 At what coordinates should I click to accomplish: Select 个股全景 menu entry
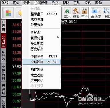[x=41, y=57]
